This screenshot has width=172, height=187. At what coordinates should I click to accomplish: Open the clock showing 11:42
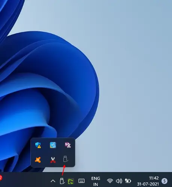pos(154,178)
